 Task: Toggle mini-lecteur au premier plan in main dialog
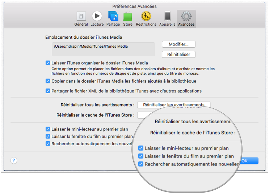(48, 129)
